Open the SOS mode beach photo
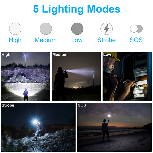The width and height of the screenshot is (153, 153). tap(114, 127)
